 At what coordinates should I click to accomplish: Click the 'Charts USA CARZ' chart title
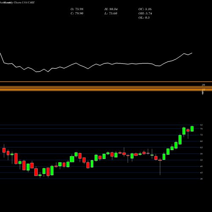coord(24,3)
